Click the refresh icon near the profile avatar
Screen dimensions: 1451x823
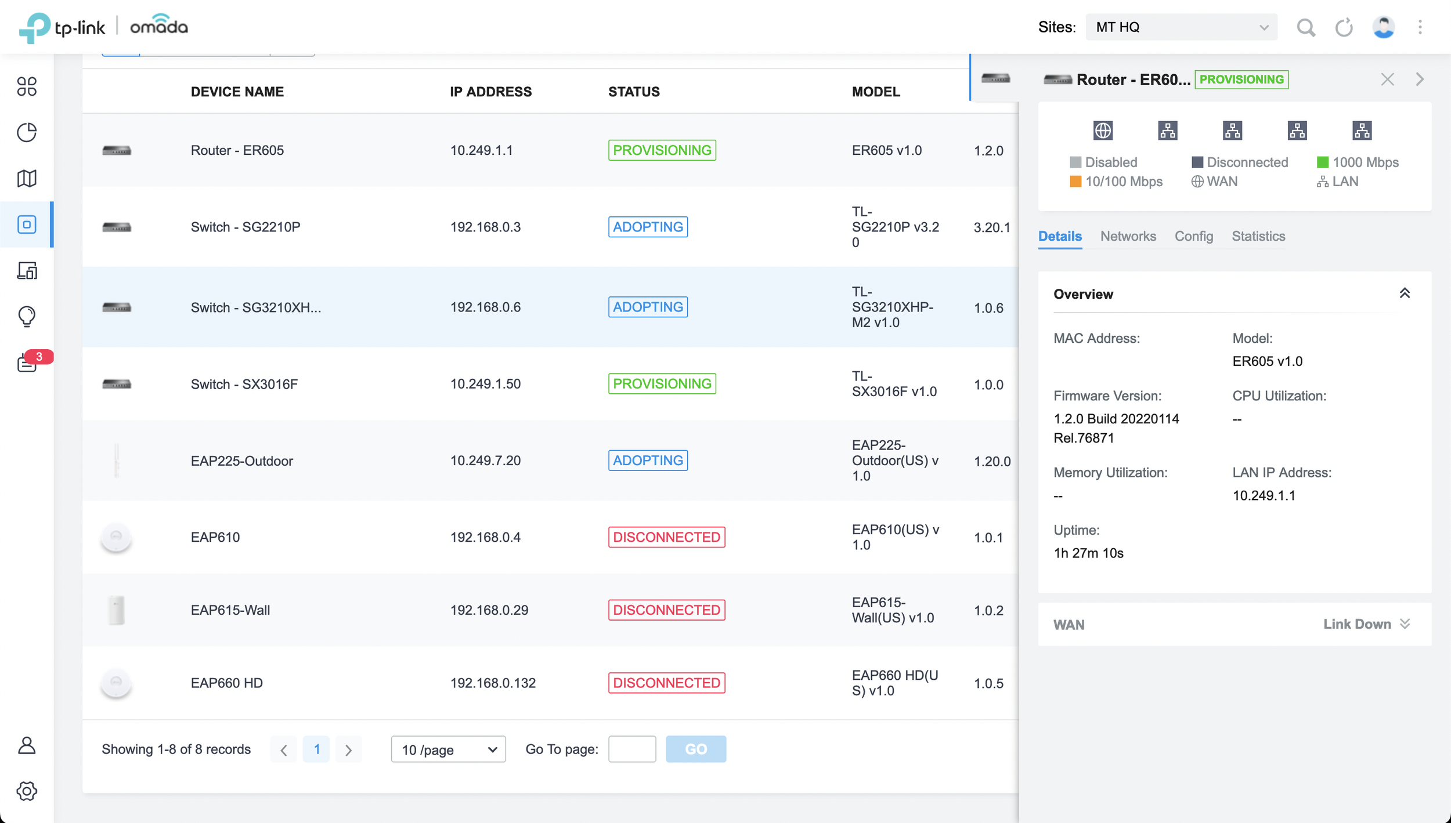tap(1344, 27)
